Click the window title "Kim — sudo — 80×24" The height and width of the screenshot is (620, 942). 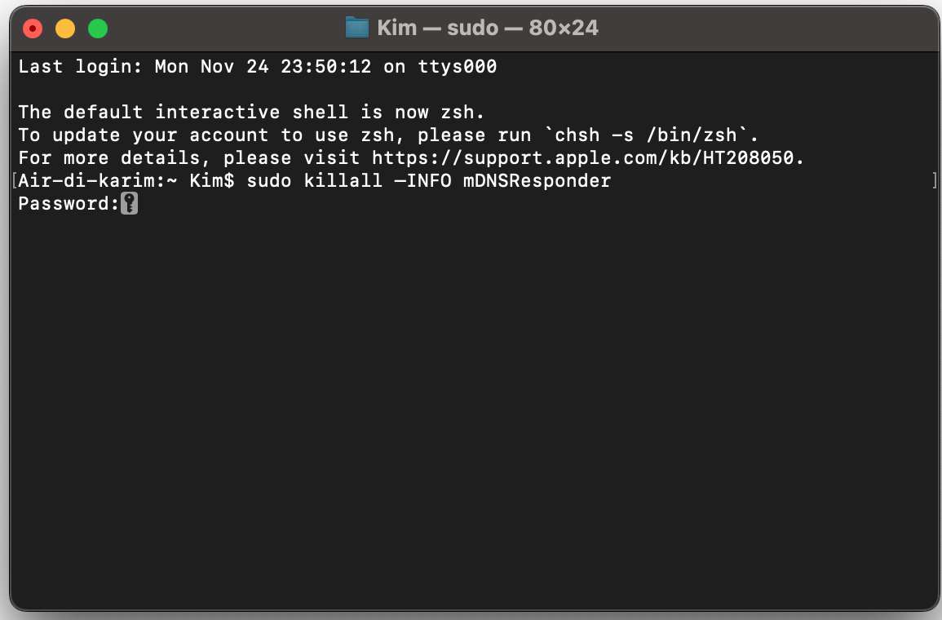pyautogui.click(x=487, y=28)
